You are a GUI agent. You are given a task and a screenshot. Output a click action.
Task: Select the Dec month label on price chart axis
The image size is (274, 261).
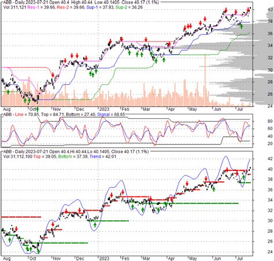tap(80, 109)
